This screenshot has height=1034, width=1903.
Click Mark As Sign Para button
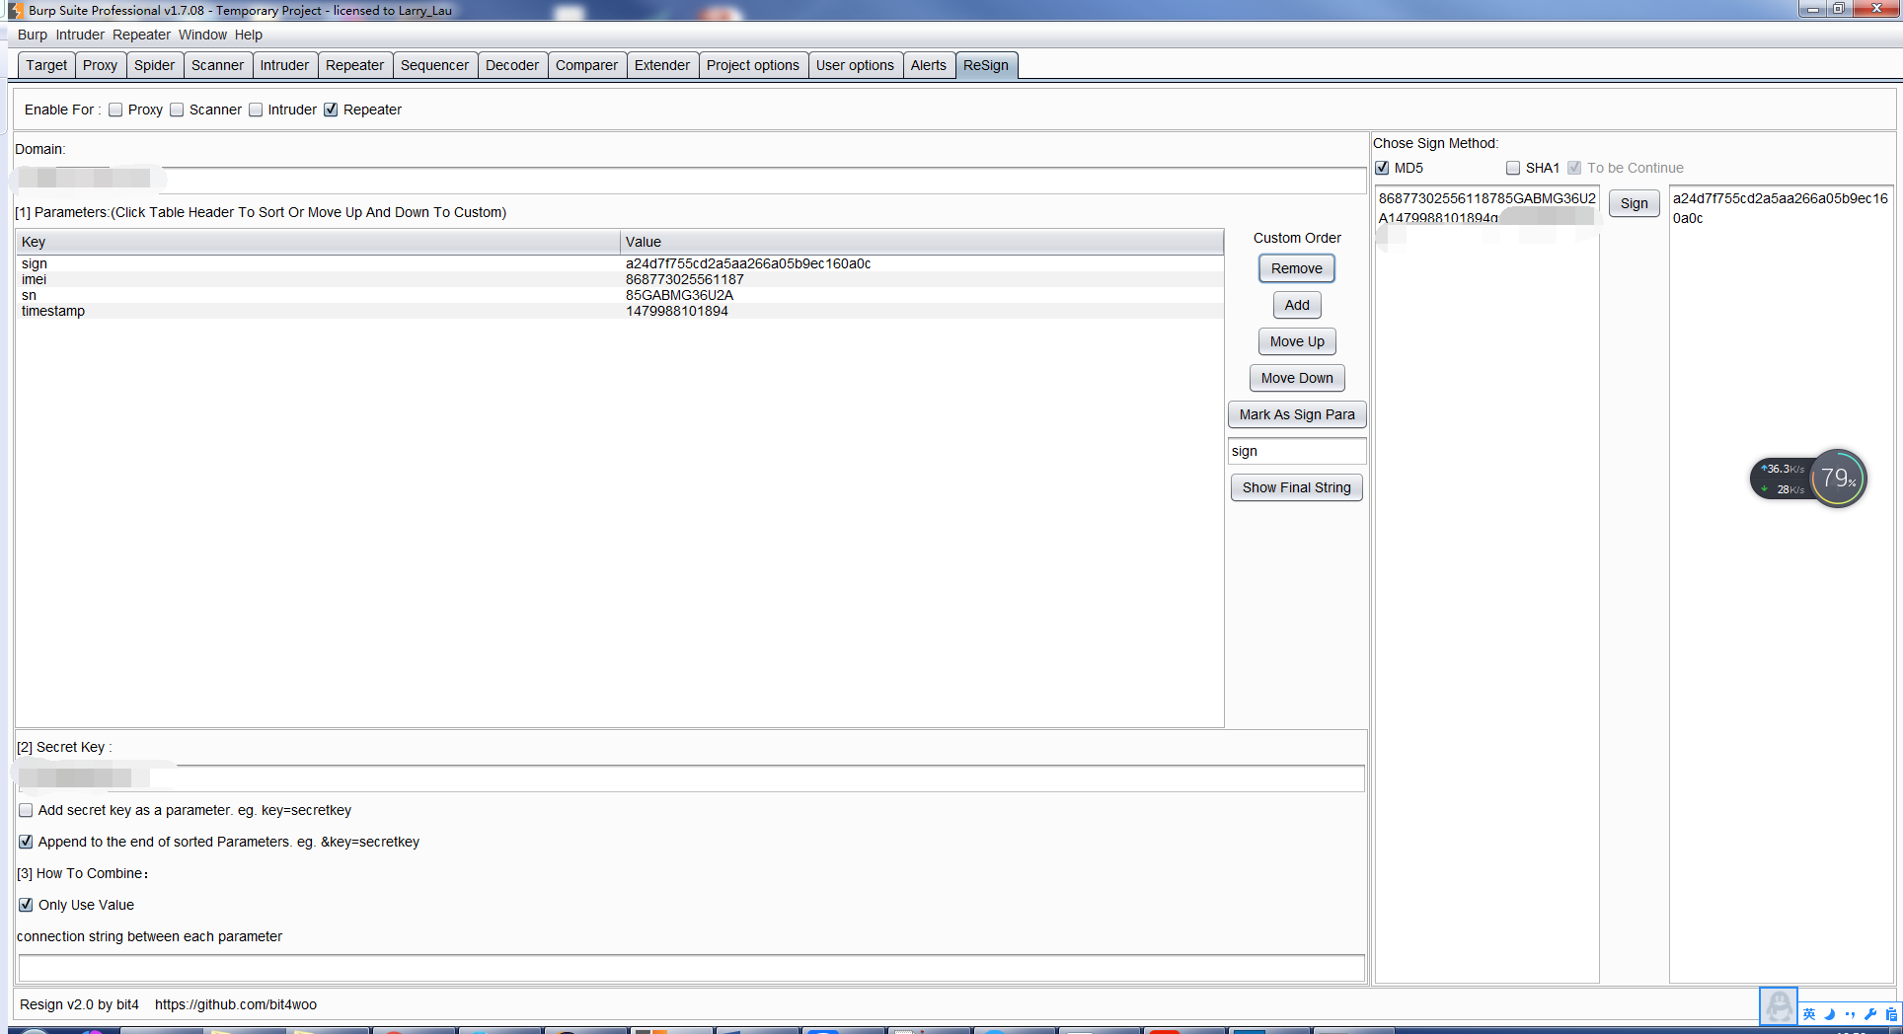[x=1296, y=414]
